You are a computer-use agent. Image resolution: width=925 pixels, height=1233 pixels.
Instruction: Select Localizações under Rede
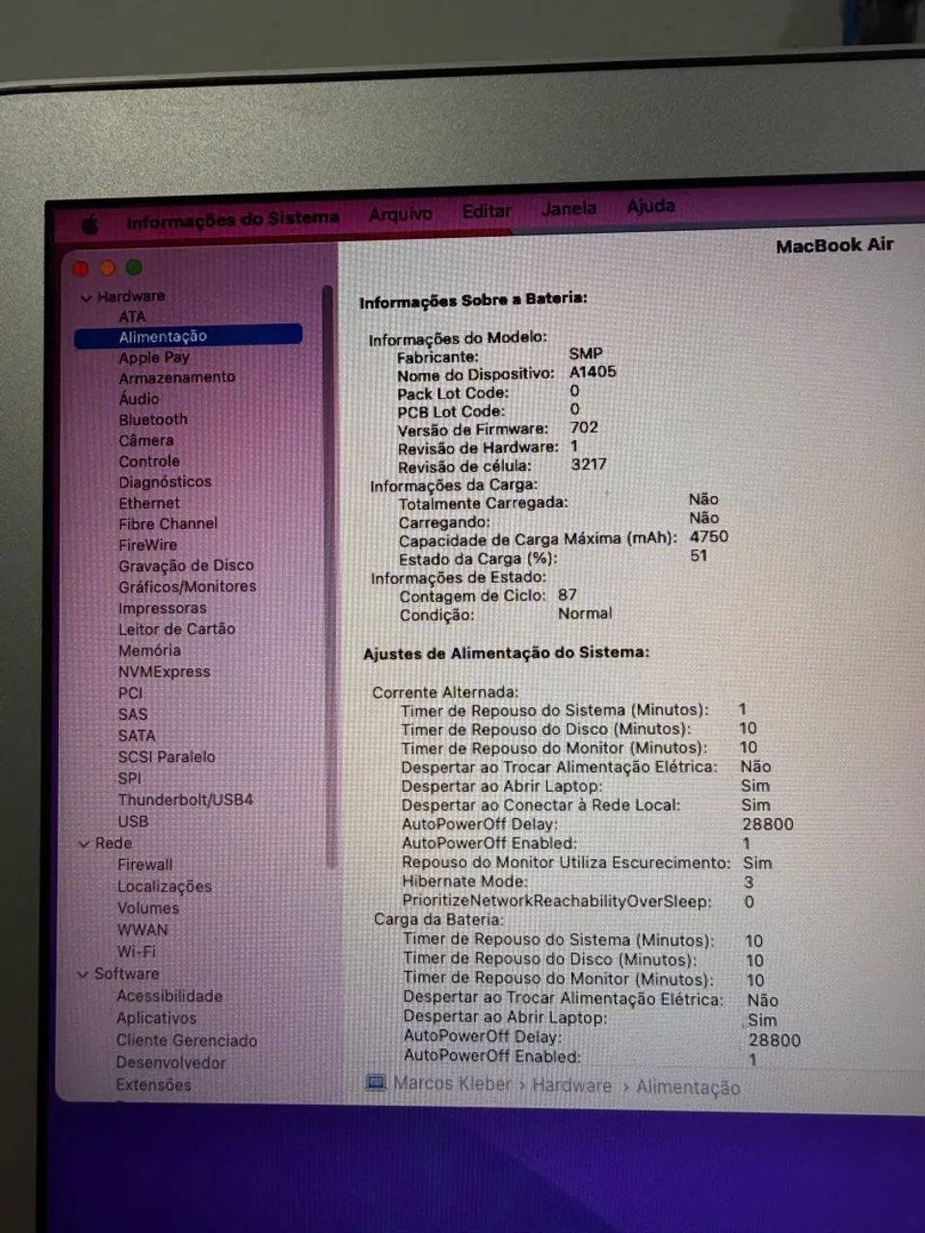(164, 887)
